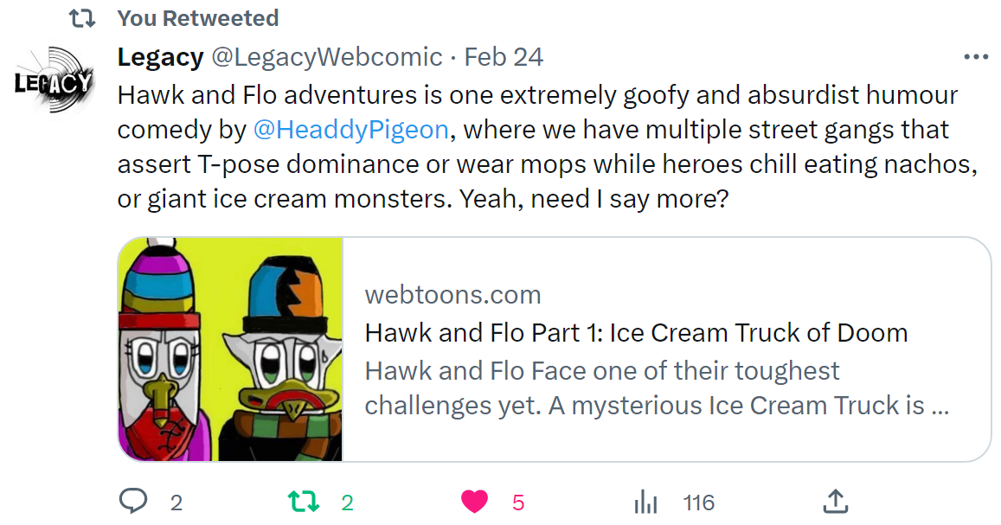The image size is (1001, 525).
Task: Click the share upload arrow icon
Action: (x=833, y=502)
